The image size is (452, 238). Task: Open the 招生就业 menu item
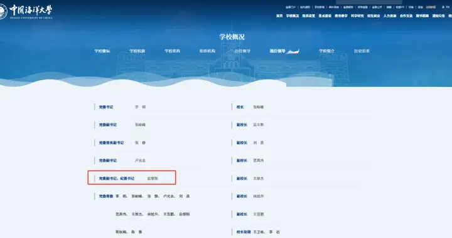374,16
